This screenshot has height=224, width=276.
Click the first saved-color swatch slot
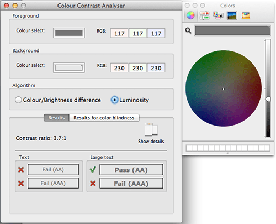click(189, 148)
